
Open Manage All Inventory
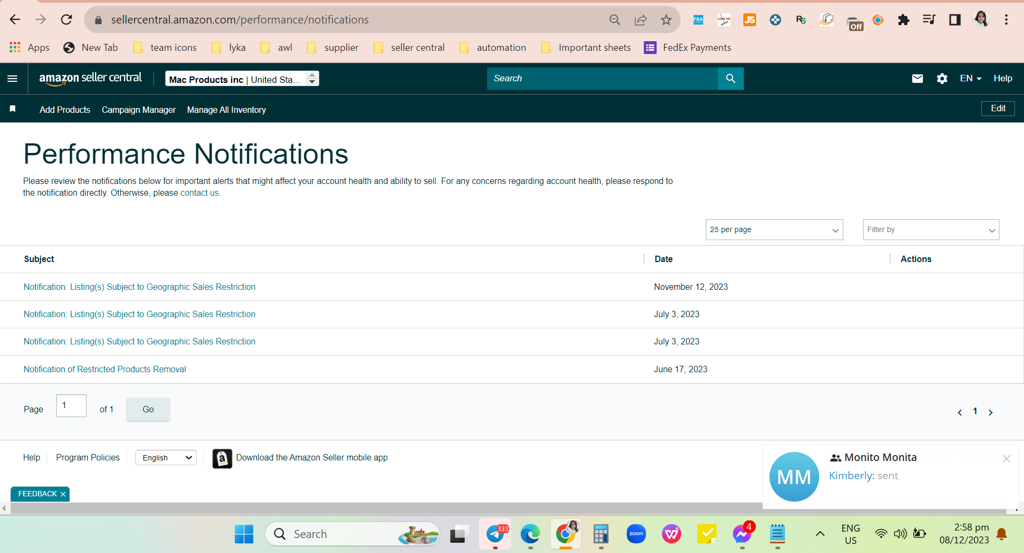pyautogui.click(x=226, y=110)
